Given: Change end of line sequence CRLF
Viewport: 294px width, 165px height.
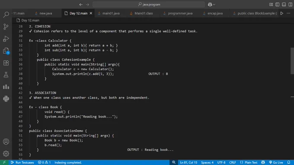Looking at the screenshot, I should (233, 162).
